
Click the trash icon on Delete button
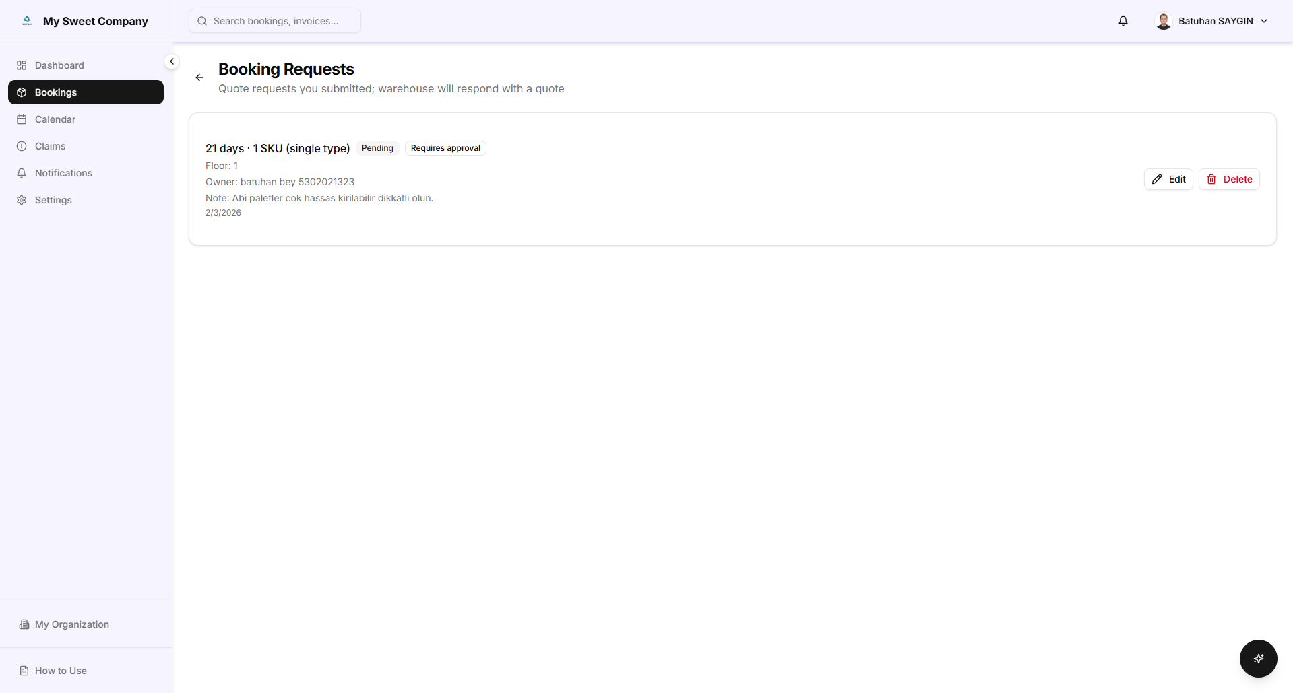tap(1211, 179)
